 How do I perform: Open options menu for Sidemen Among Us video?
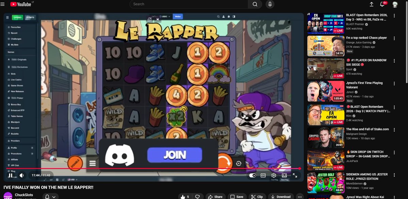pyautogui.click(x=394, y=175)
